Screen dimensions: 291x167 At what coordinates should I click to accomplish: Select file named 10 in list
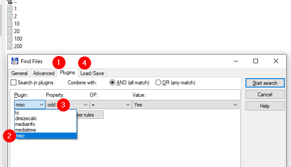point(17,23)
